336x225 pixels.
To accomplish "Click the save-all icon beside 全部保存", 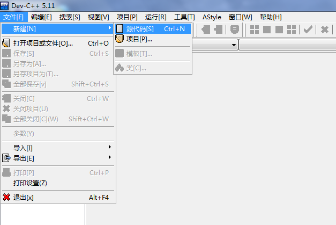I will click(6, 84).
